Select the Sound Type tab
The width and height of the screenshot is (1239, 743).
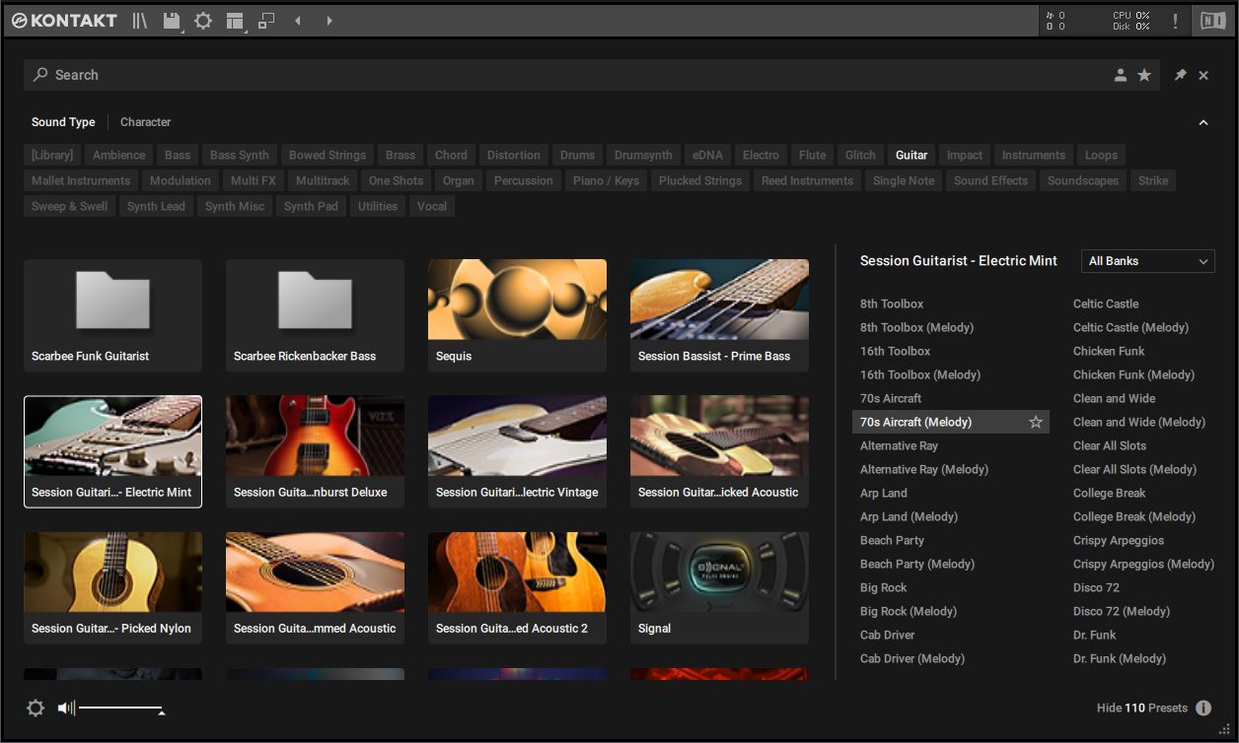63,122
